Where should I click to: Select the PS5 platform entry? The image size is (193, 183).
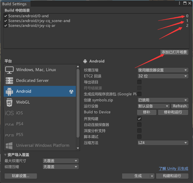(40, 135)
